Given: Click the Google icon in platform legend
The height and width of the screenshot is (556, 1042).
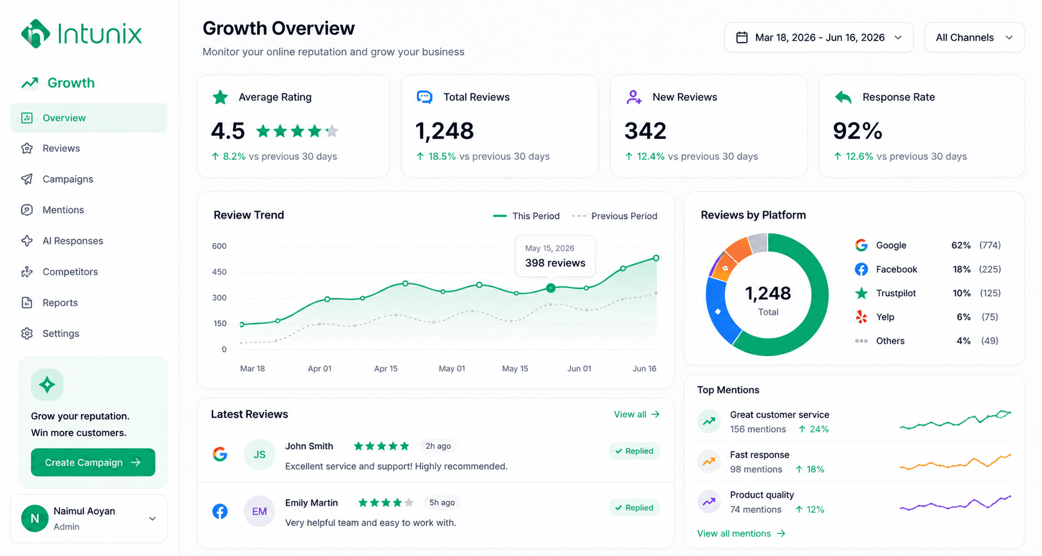Looking at the screenshot, I should (861, 245).
